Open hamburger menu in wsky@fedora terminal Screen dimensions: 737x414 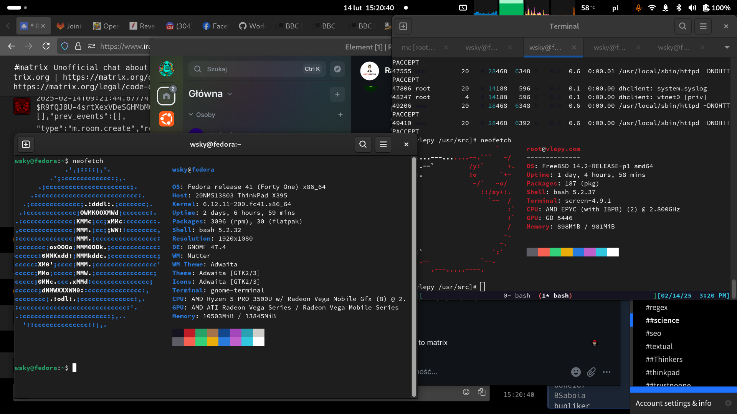(x=383, y=145)
